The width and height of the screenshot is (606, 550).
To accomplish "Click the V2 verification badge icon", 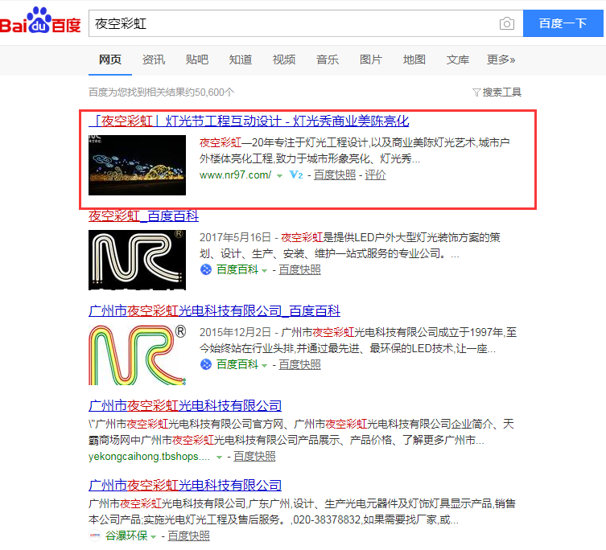I will [296, 175].
